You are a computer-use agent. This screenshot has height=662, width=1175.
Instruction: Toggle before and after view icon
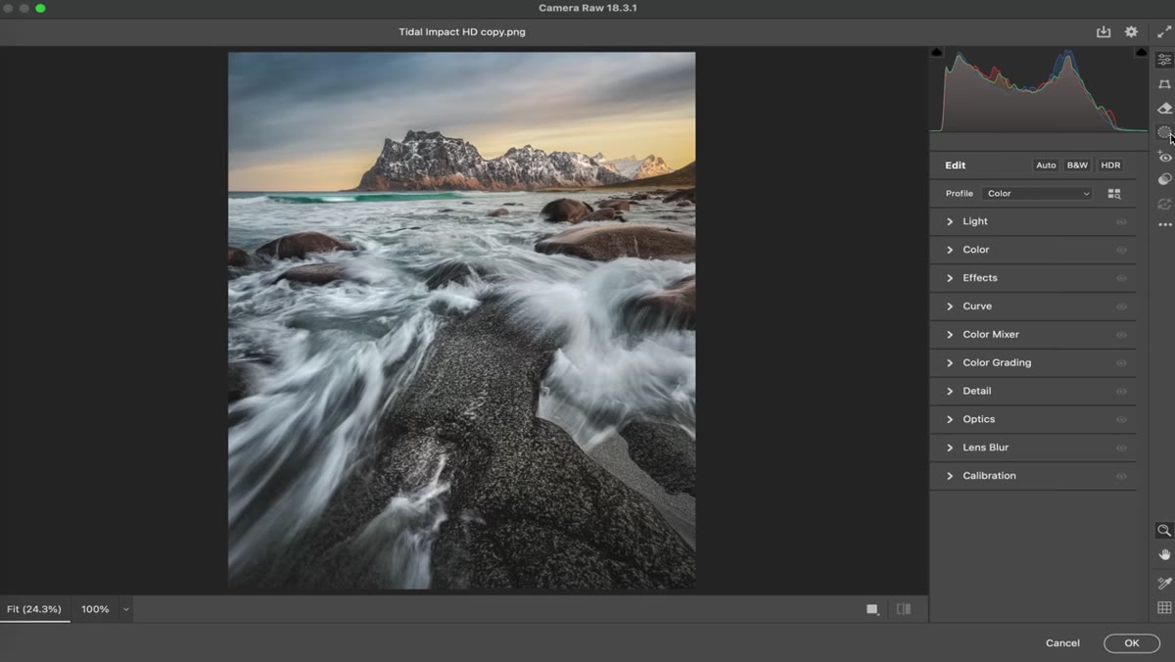[904, 609]
